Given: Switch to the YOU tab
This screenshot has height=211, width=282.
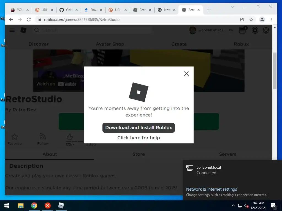Looking at the screenshot, I should (x=17, y=10).
